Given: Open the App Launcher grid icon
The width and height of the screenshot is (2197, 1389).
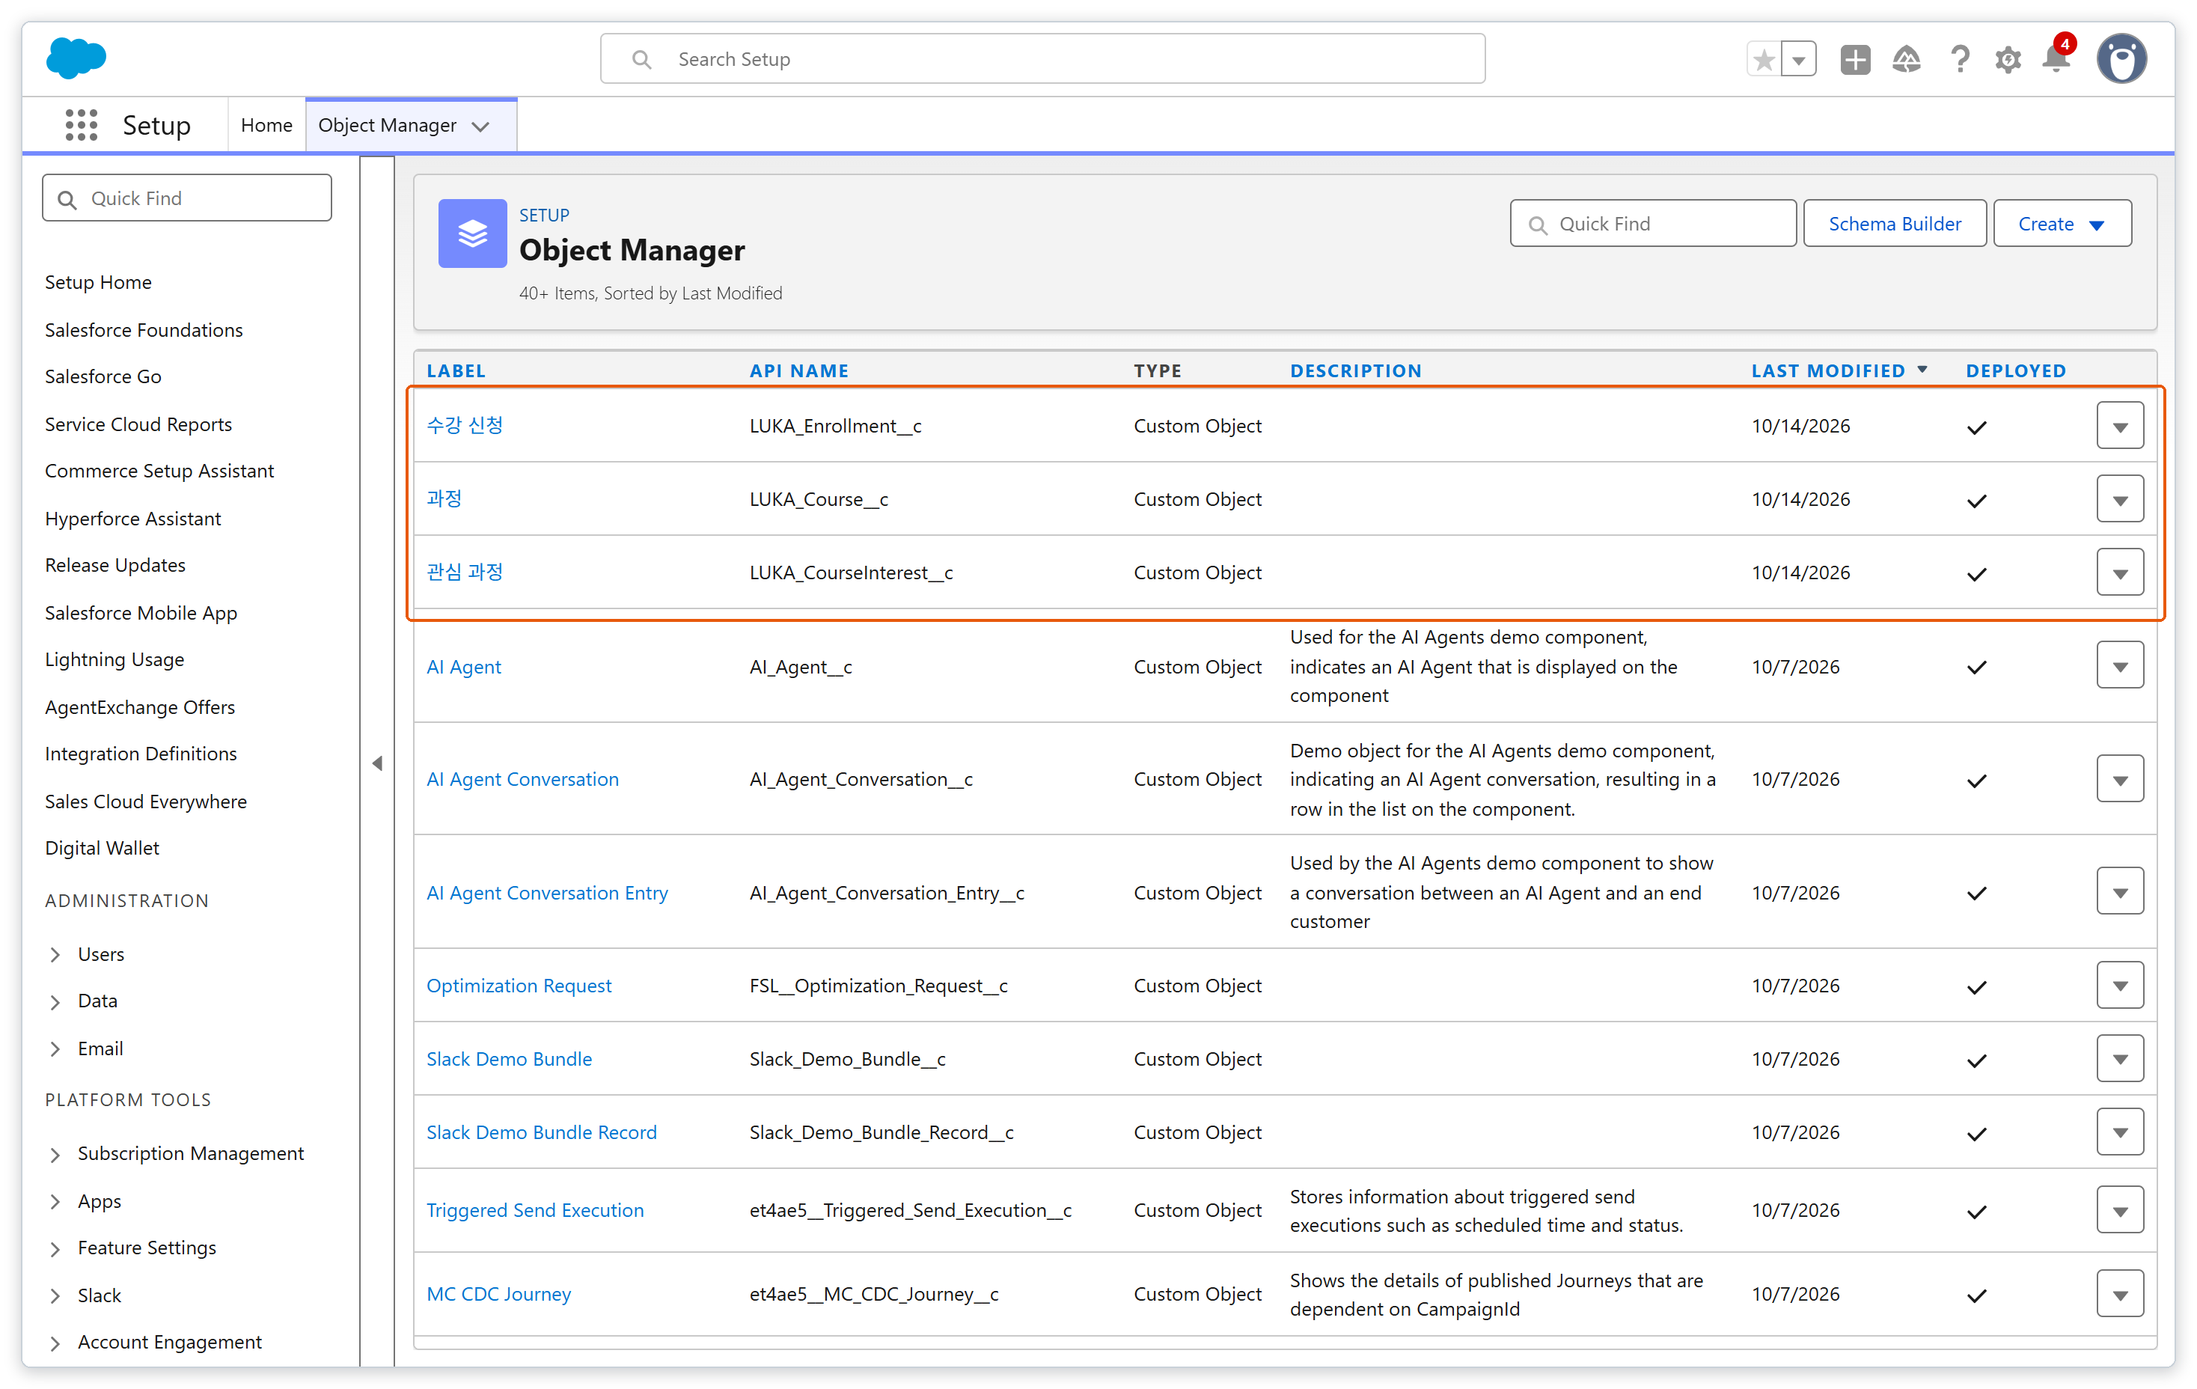Looking at the screenshot, I should pyautogui.click(x=82, y=125).
